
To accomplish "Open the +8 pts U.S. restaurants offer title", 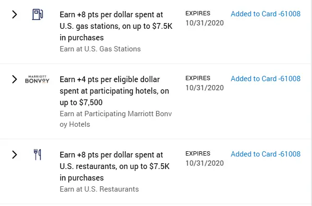I will tap(115, 166).
